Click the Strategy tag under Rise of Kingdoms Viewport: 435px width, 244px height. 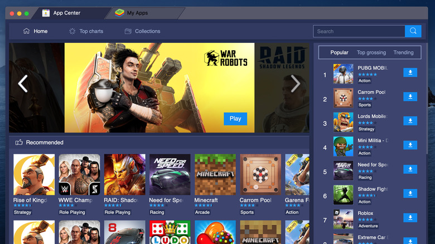22,212
